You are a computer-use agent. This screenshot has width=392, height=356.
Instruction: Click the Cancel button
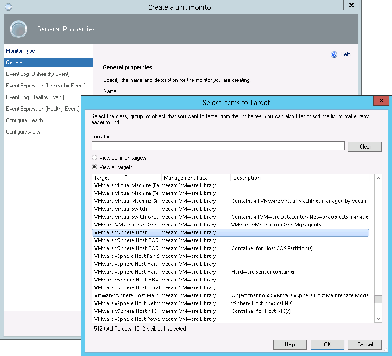pyautogui.click(x=365, y=344)
